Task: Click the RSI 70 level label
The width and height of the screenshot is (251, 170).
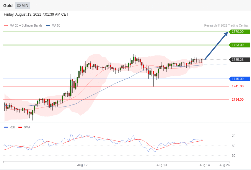Action: [234, 136]
